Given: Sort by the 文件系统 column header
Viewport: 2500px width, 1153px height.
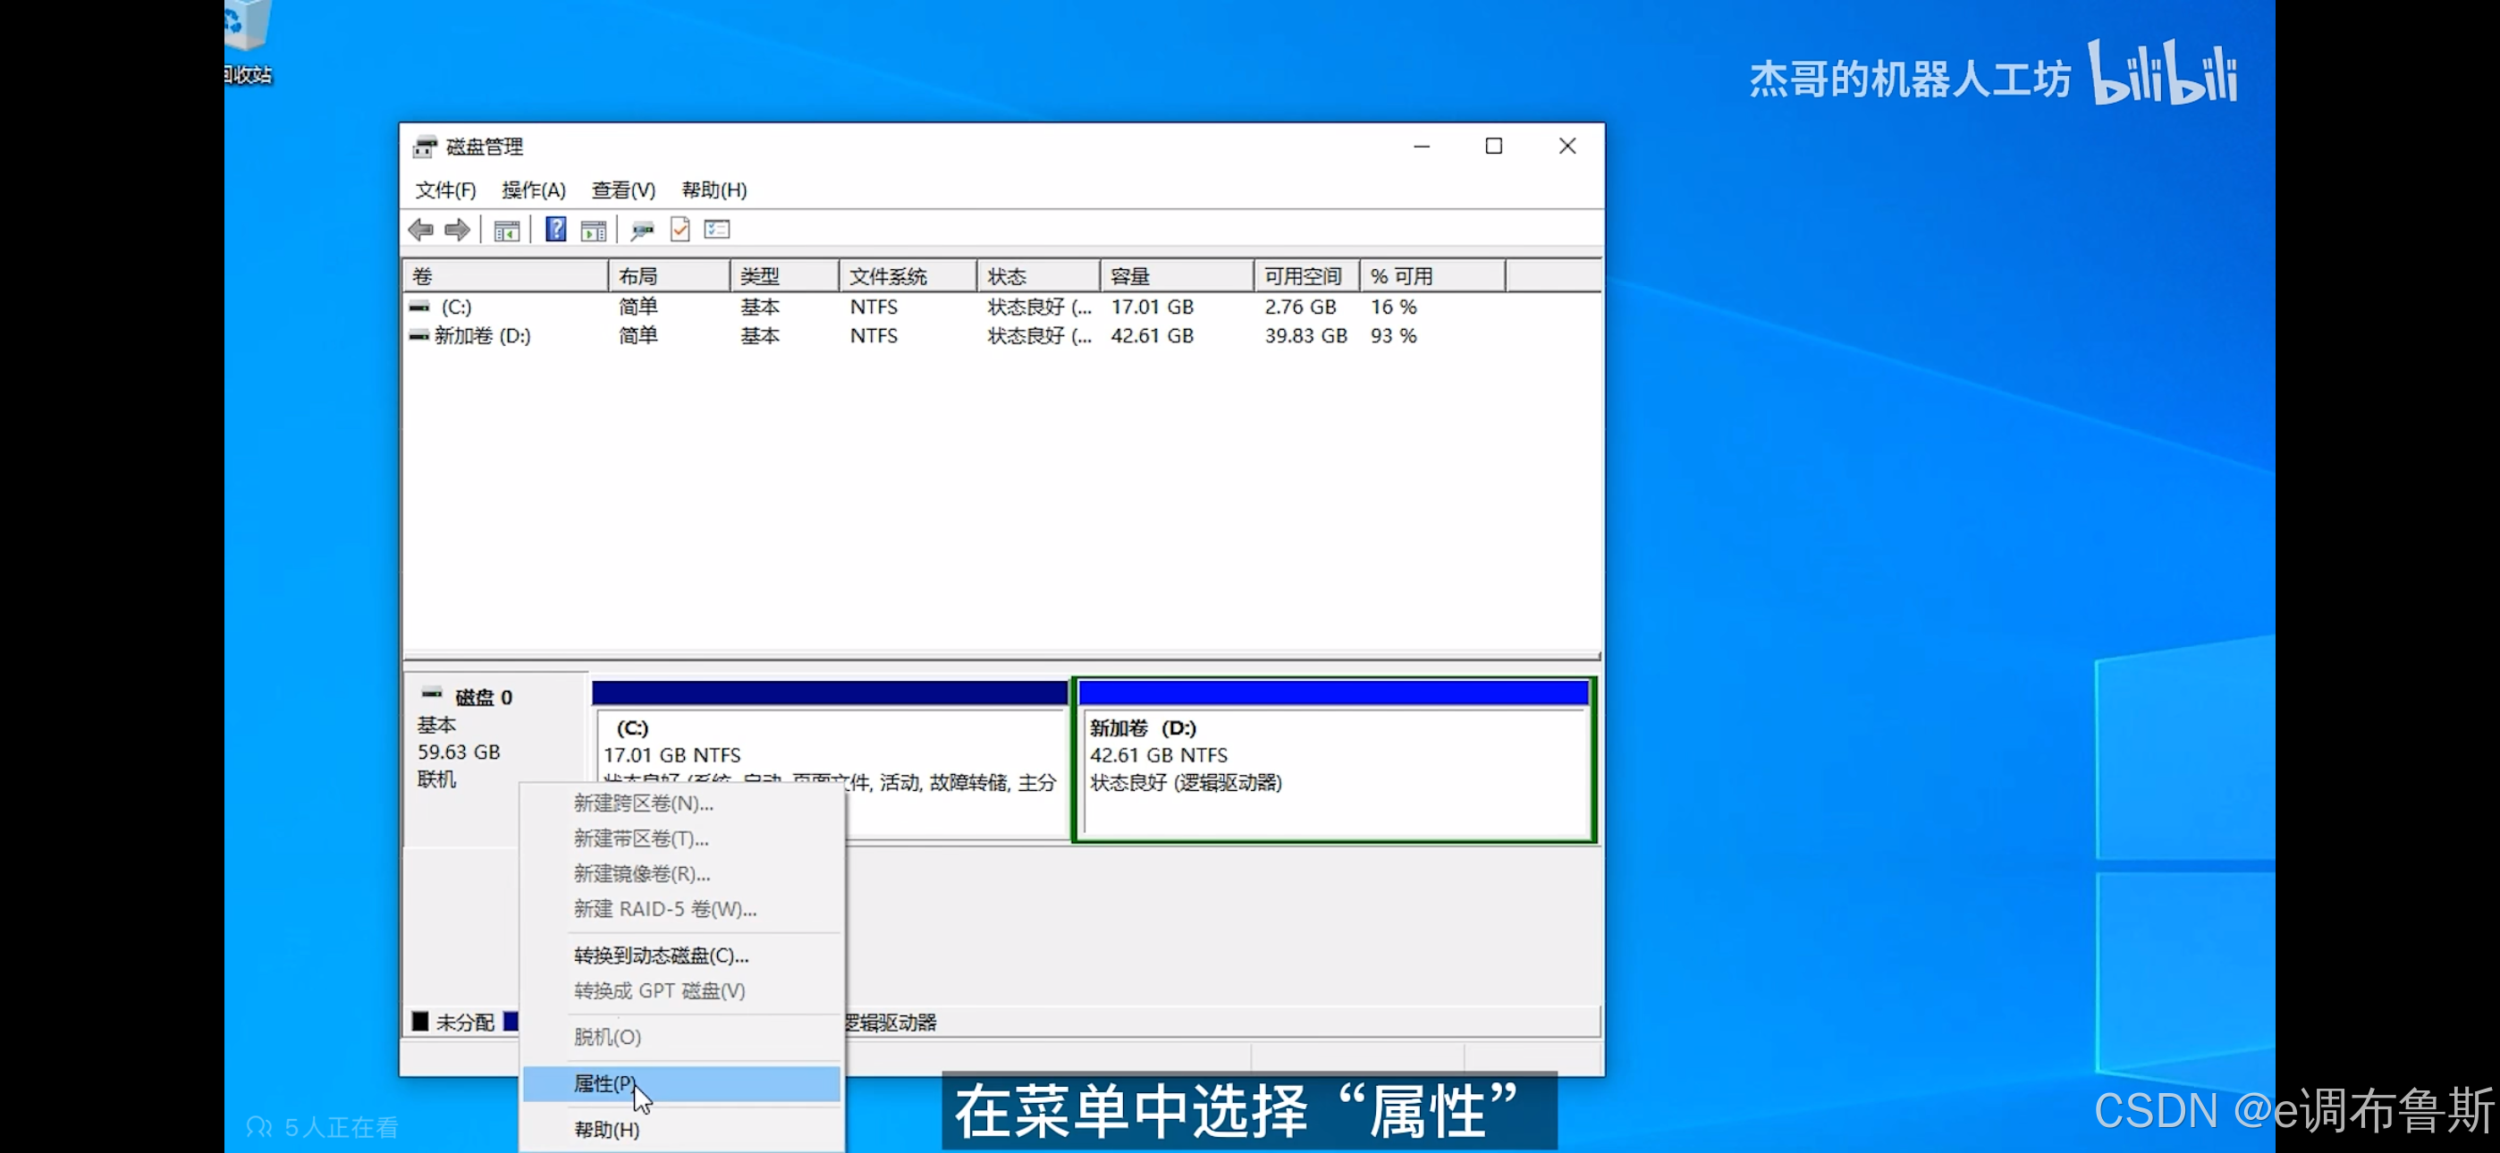Looking at the screenshot, I should [908, 276].
